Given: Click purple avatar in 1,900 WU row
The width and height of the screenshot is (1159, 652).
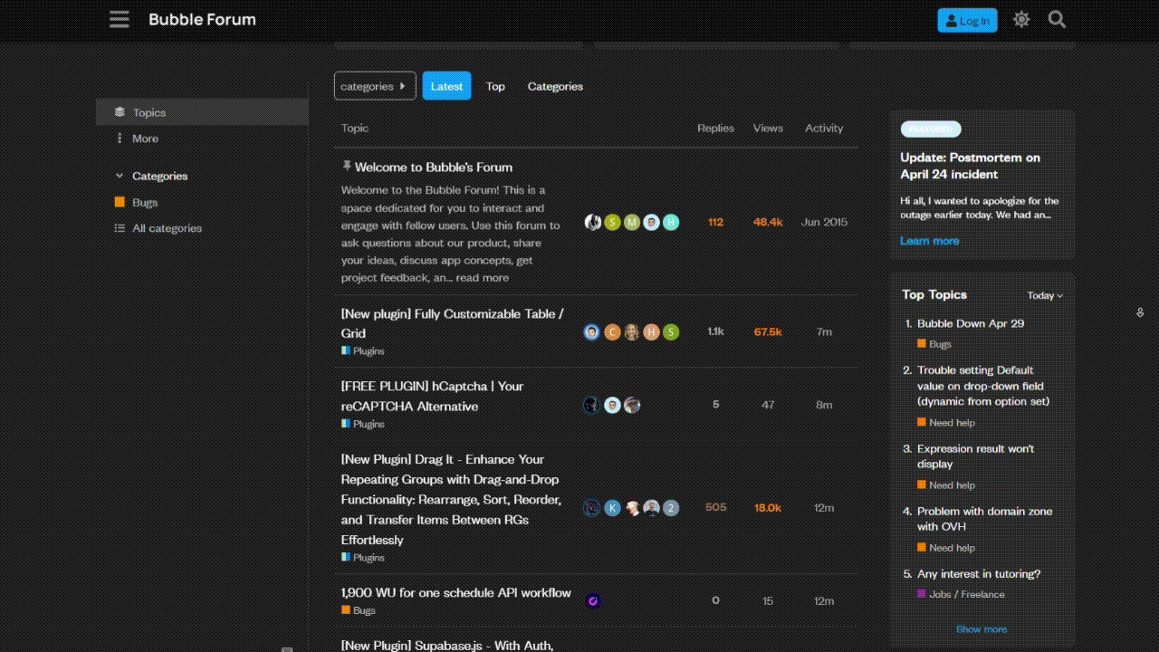Looking at the screenshot, I should click(x=592, y=600).
